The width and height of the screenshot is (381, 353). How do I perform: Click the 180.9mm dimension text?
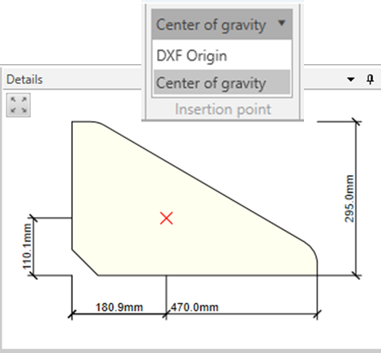(x=119, y=307)
